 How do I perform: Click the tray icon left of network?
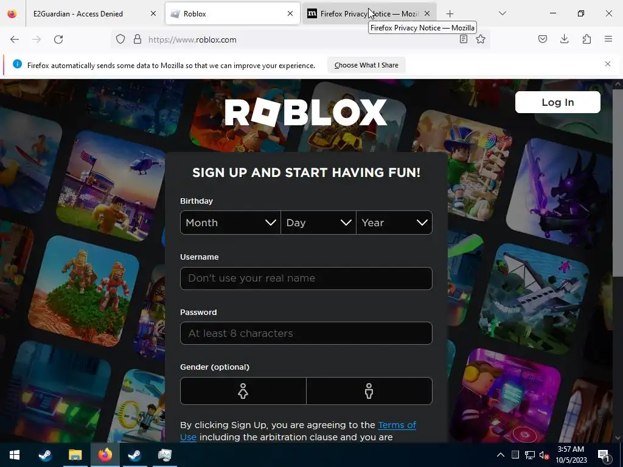tap(515, 455)
